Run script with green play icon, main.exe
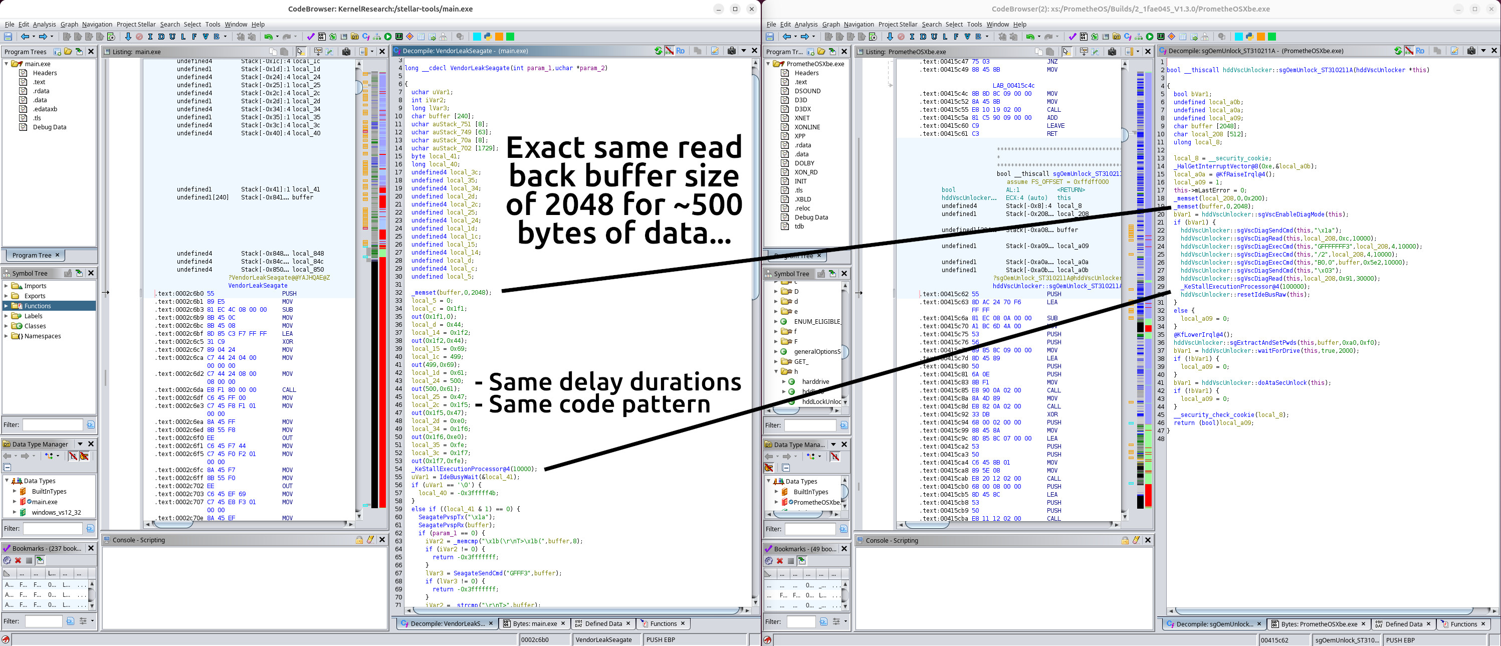The width and height of the screenshot is (1501, 646). (388, 37)
